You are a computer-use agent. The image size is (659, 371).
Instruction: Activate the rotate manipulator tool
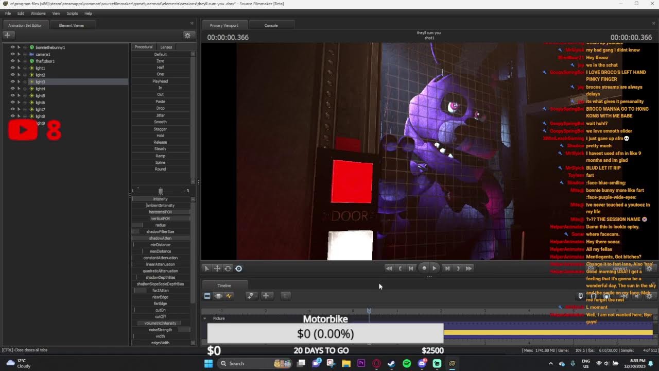pos(228,268)
